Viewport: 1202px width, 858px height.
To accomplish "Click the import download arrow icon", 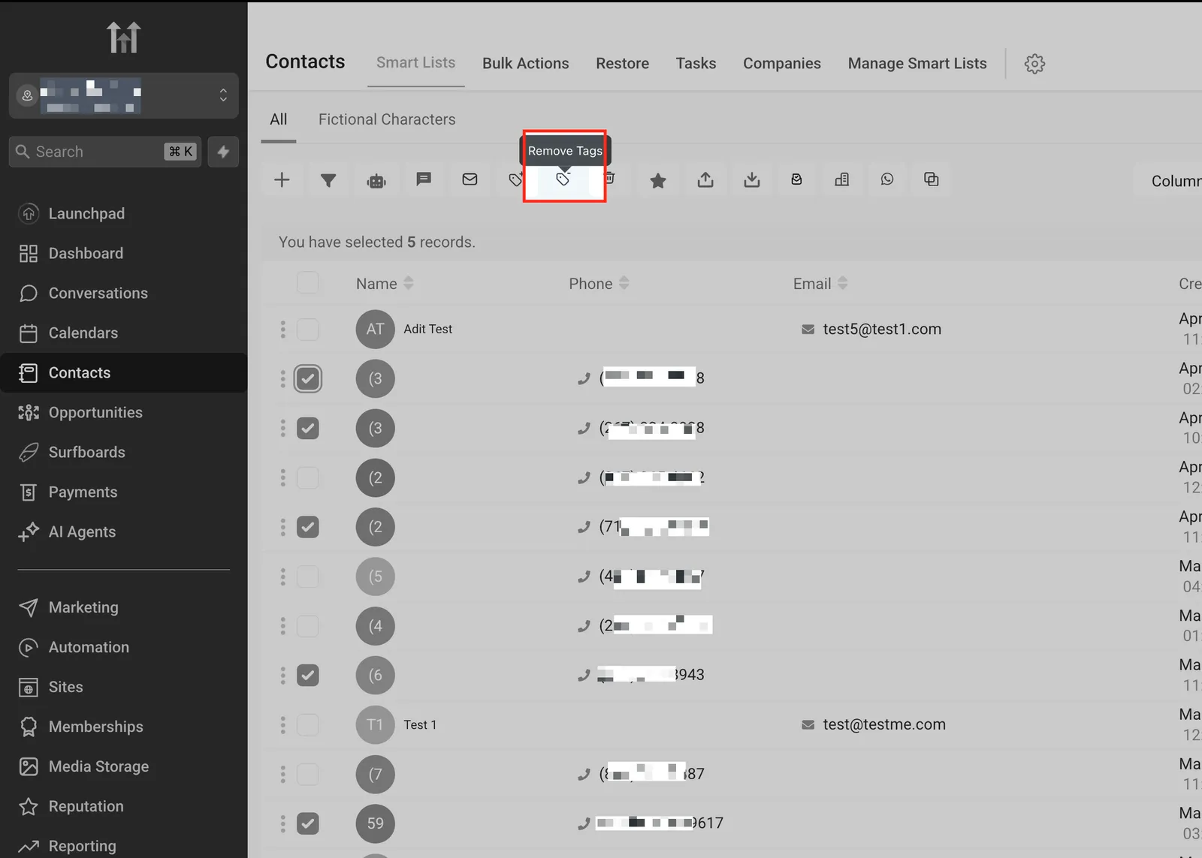I will pos(752,179).
